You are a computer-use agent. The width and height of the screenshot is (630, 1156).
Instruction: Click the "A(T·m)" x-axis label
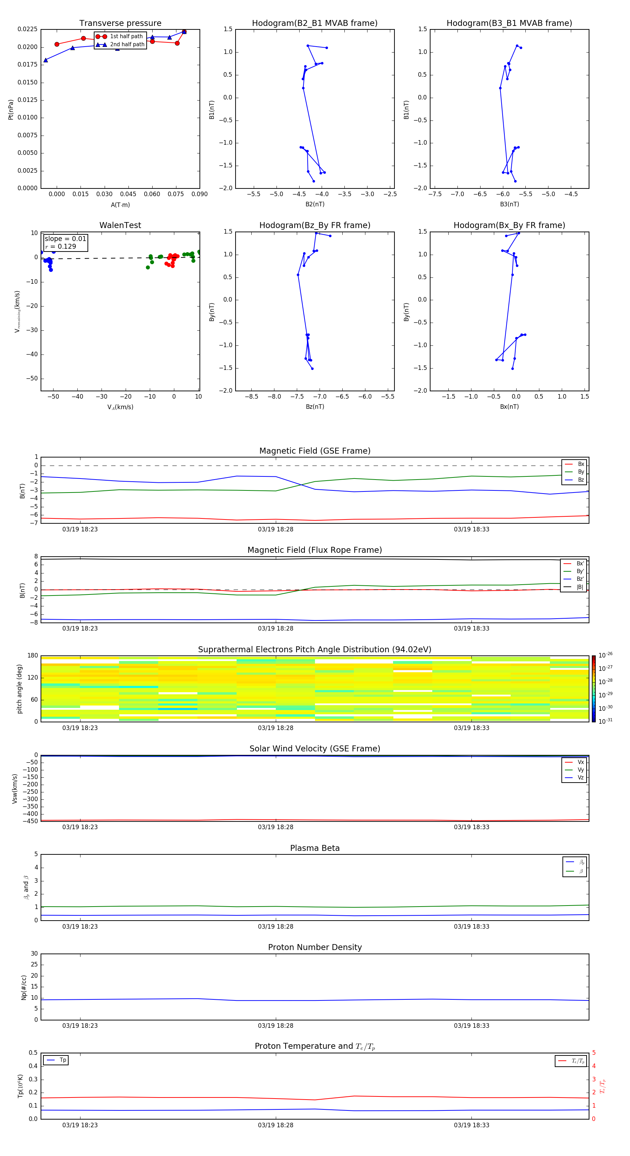coord(120,205)
